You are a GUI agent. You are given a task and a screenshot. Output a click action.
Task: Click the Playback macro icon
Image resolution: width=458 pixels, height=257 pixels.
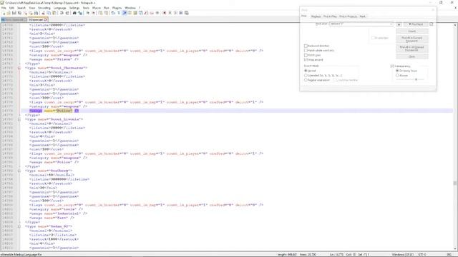(175, 13)
